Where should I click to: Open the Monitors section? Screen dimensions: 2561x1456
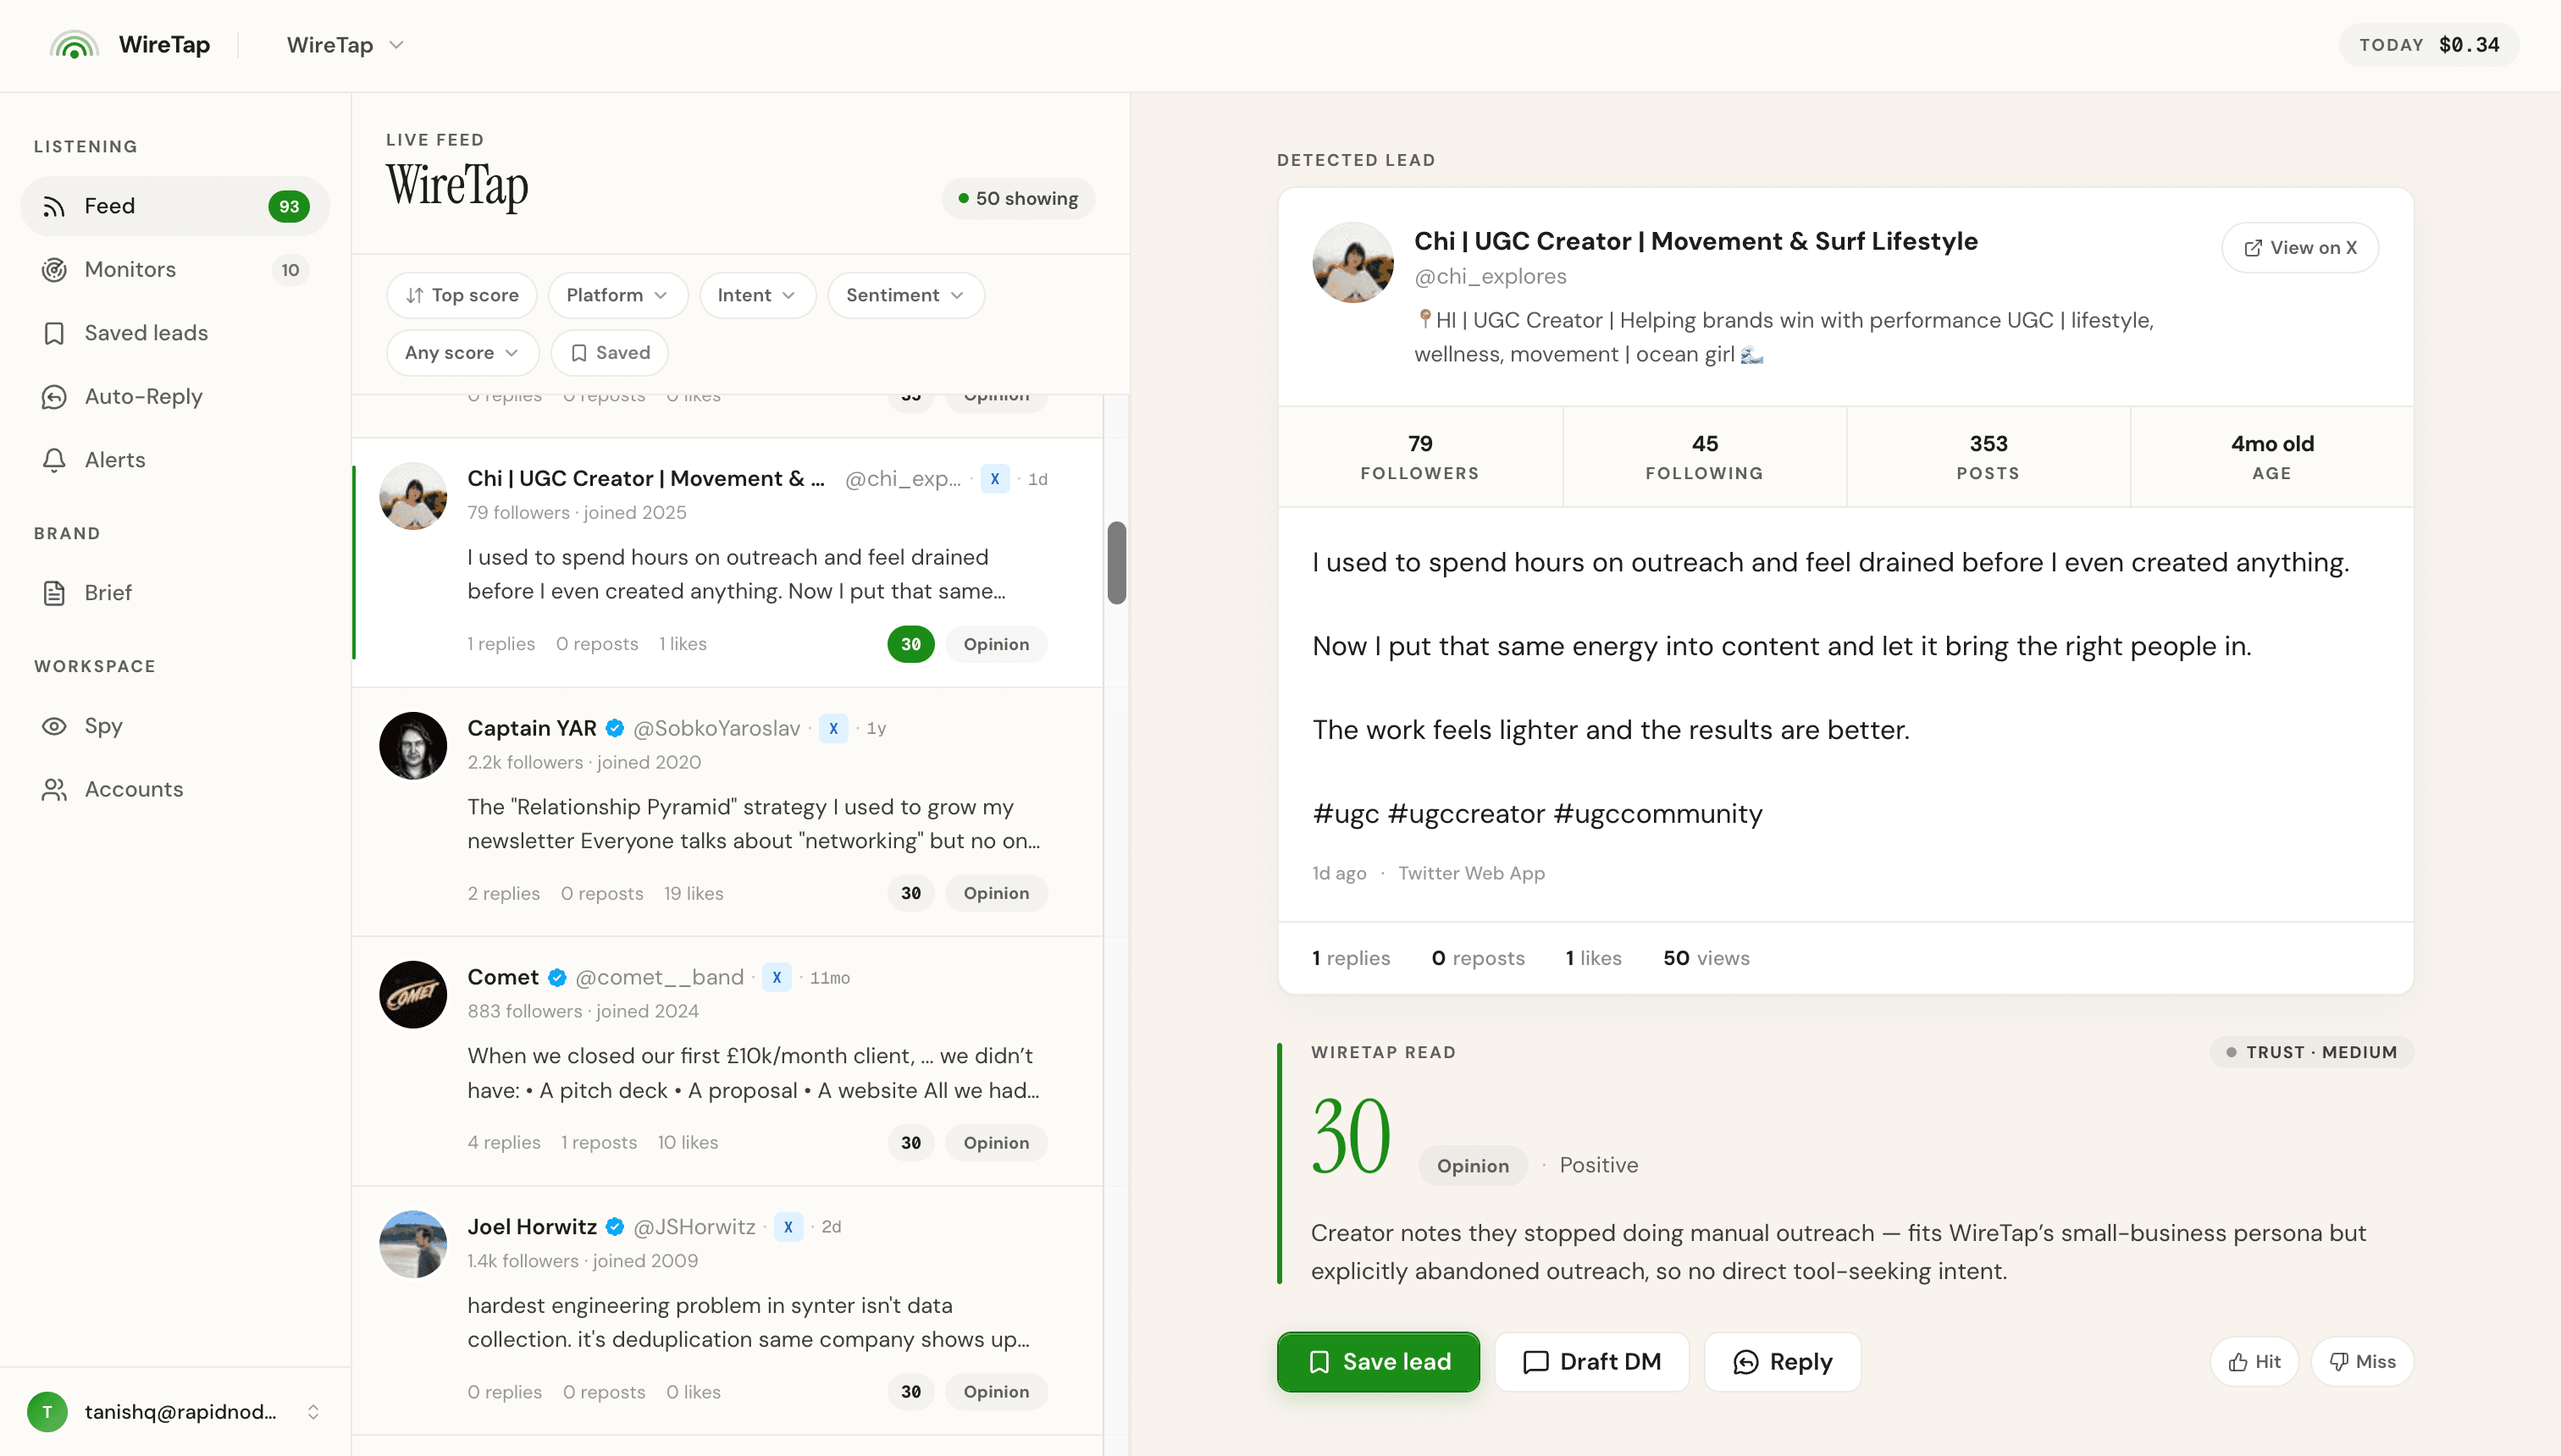pos(175,270)
